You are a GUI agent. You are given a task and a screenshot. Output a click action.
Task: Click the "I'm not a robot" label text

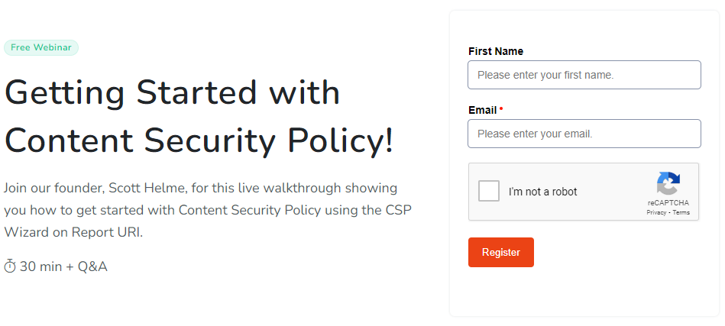click(x=542, y=192)
